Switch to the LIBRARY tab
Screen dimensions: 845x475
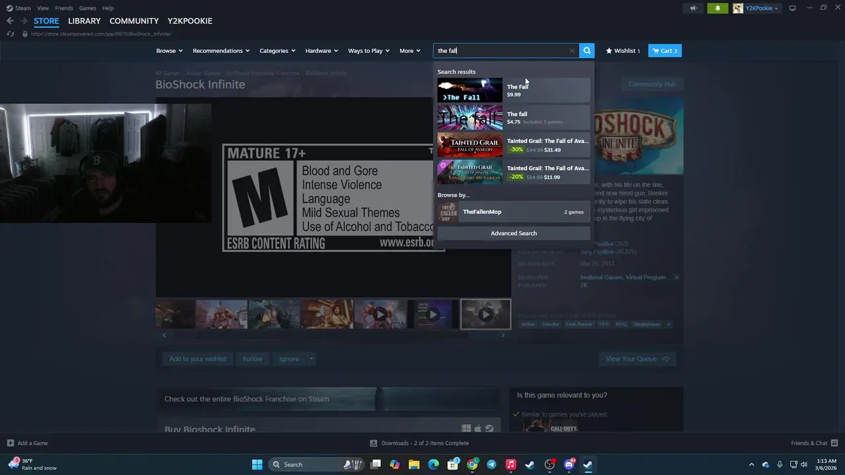84,21
